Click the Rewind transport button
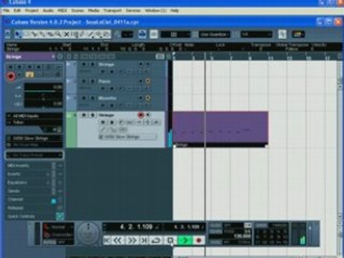 tap(118, 240)
